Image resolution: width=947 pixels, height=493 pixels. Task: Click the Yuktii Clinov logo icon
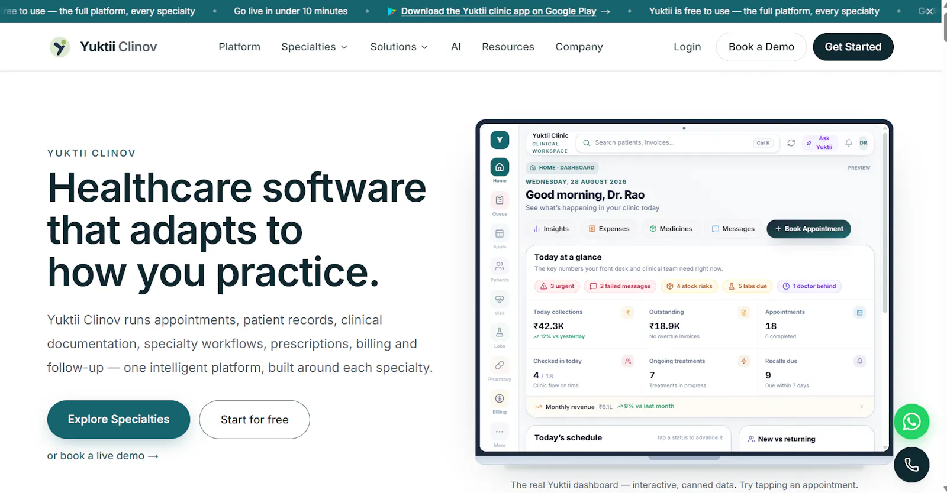click(60, 47)
